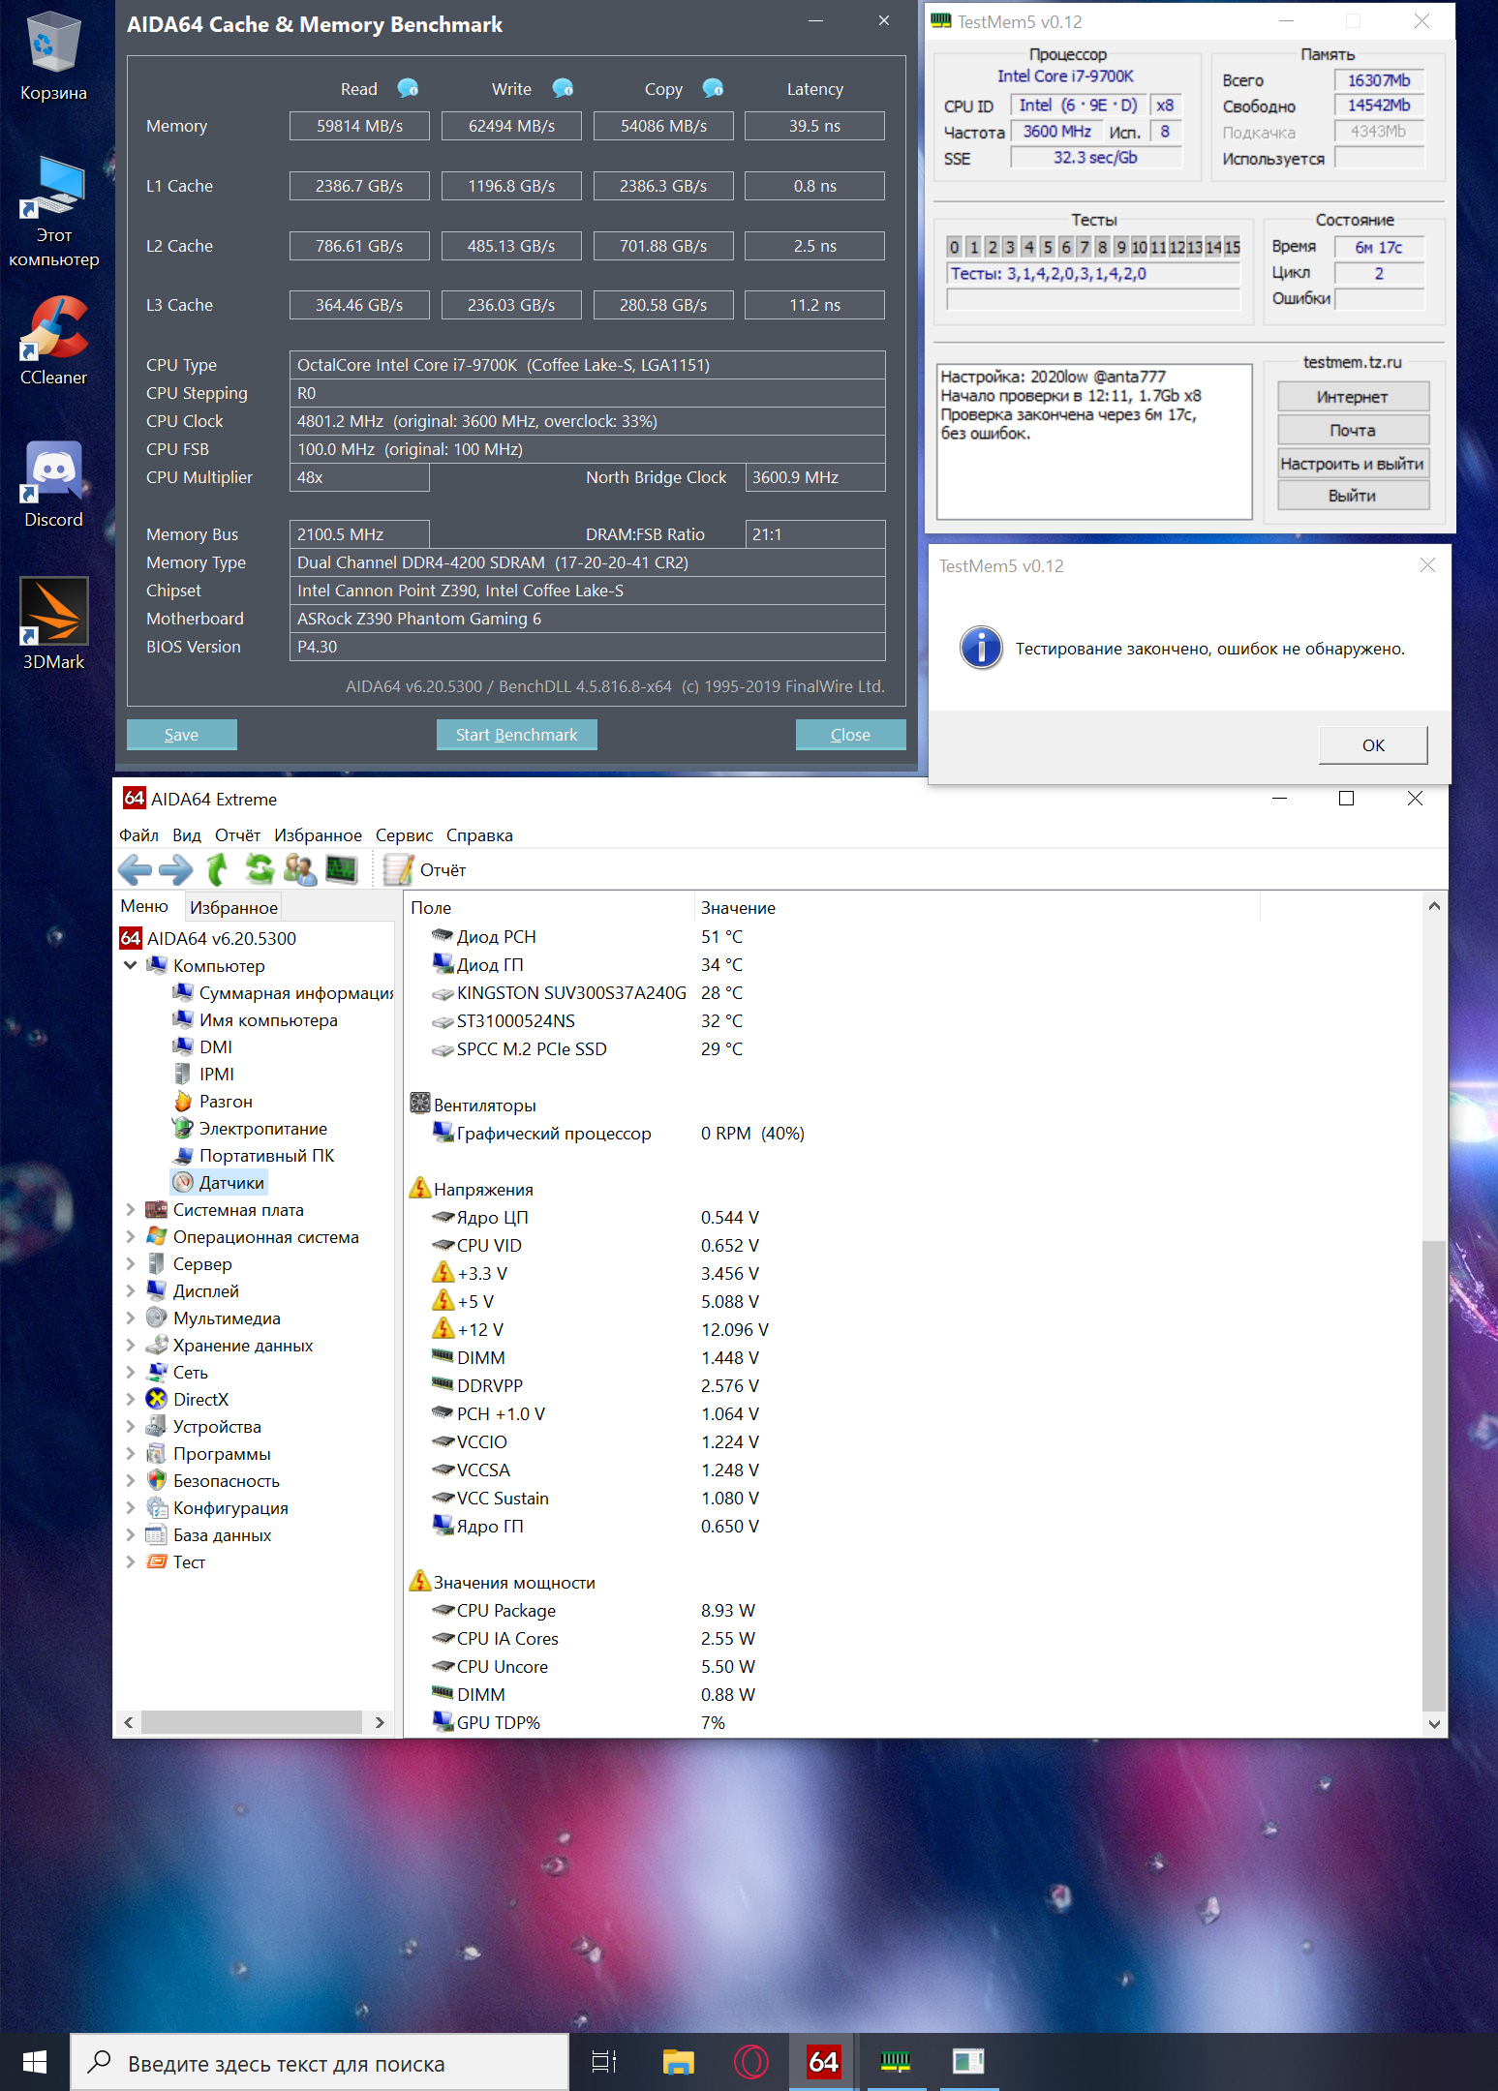Screen dimensions: 1498x2091
Task: Switch to the Избранное tab in sidebar
Action: point(233,907)
